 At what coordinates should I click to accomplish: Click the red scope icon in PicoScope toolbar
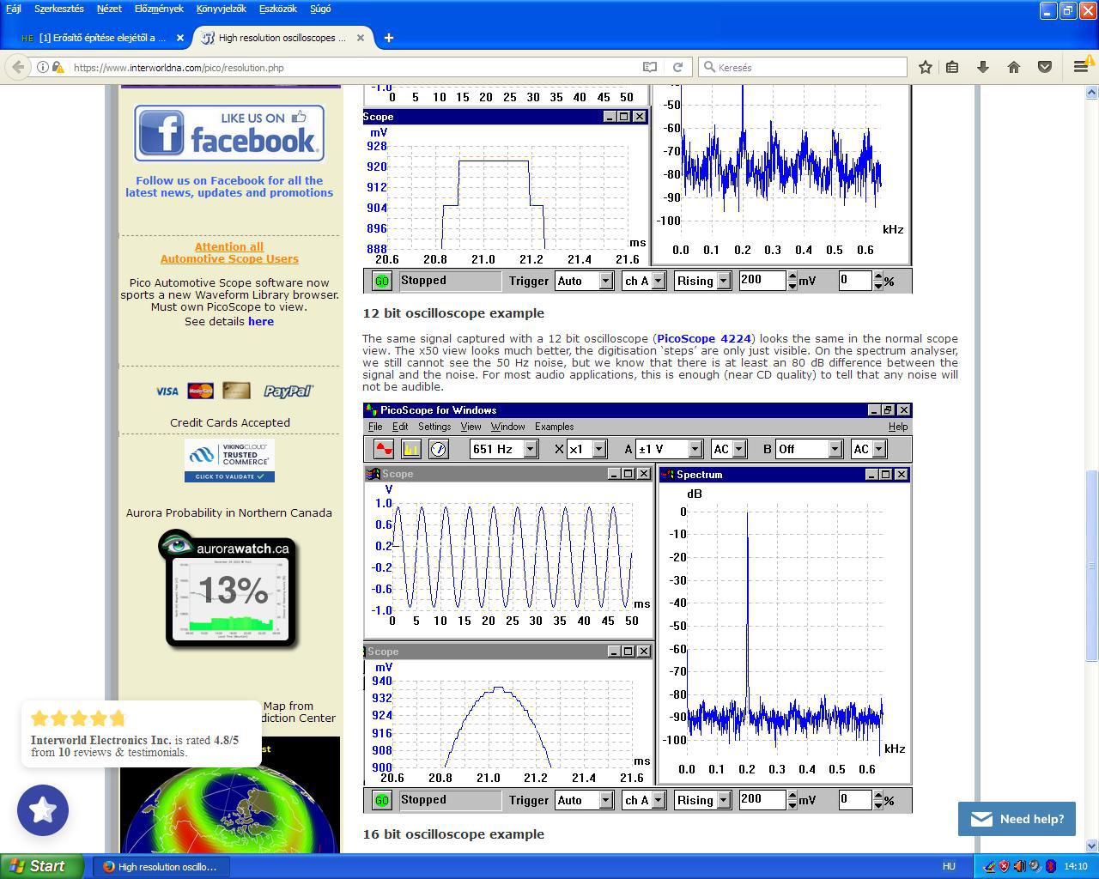click(x=383, y=449)
